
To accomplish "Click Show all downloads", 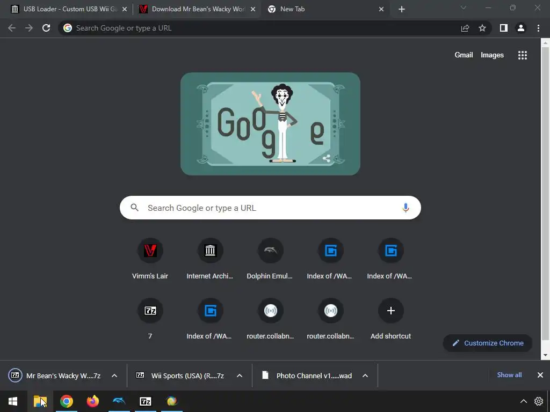I will 509,375.
